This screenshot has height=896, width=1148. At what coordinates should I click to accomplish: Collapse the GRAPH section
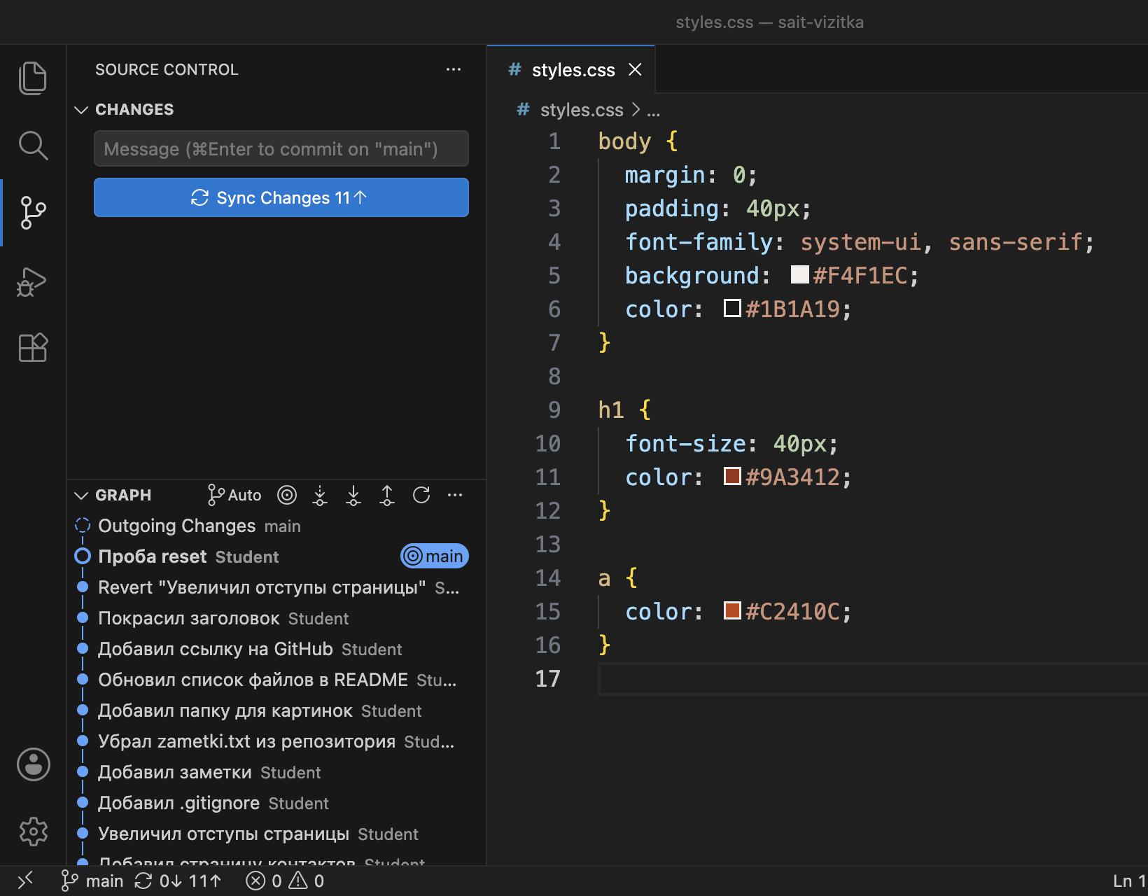[x=81, y=496]
